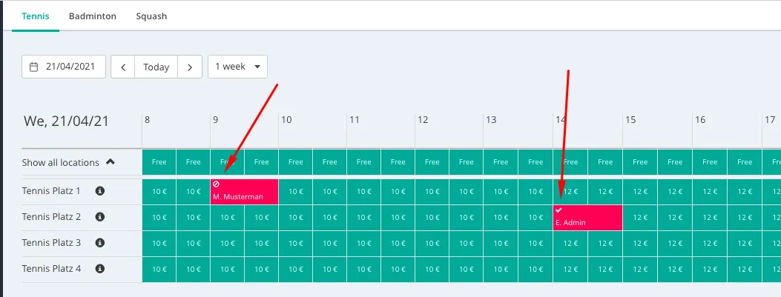The width and height of the screenshot is (781, 297).
Task: Click info icon next to Tennis Platz 3
Action: tap(100, 243)
